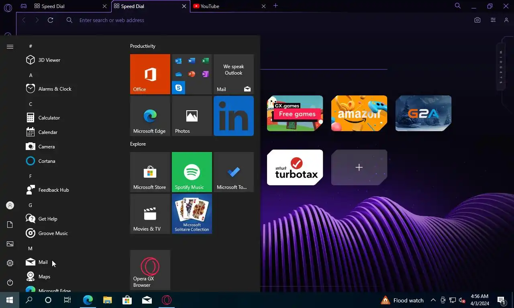
Task: Open taskbar Search
Action: click(29, 300)
